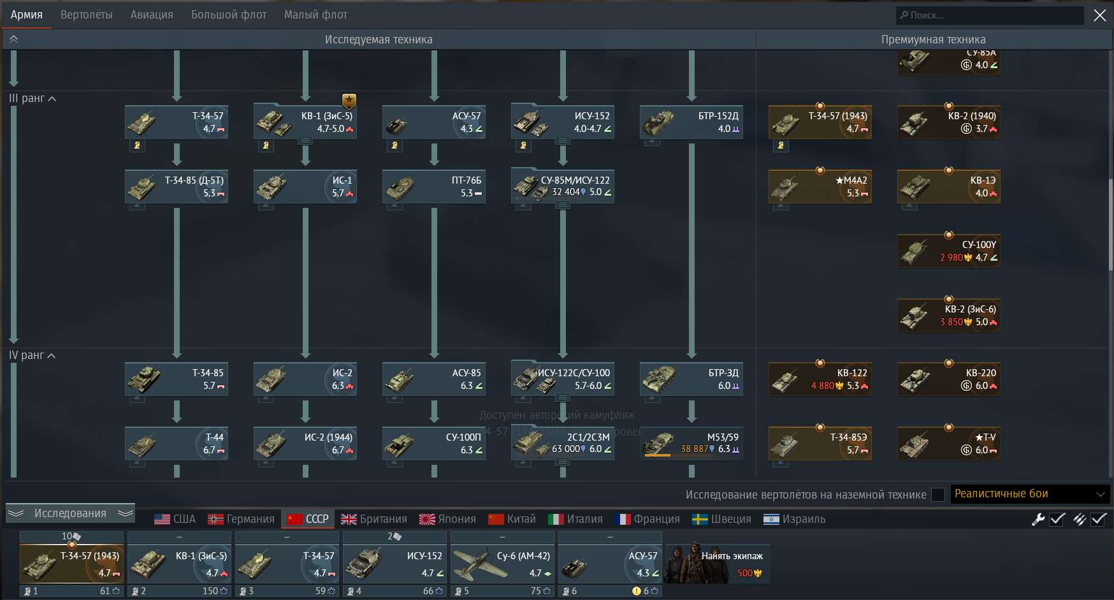This screenshot has width=1114, height=600.
Task: Click the Поиск search field
Action: 990,15
